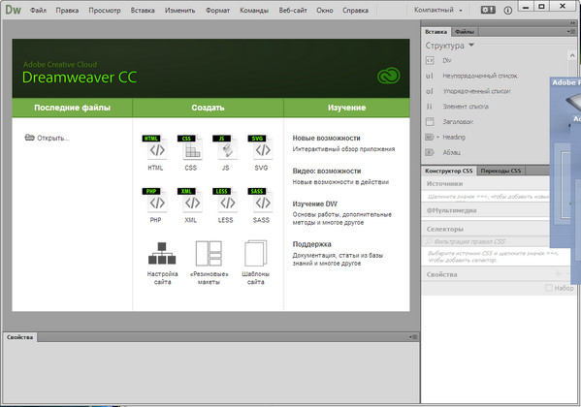Open the Изучение DW link

pyautogui.click(x=315, y=204)
